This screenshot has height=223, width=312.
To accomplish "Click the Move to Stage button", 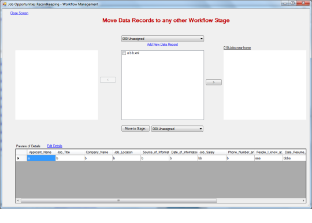I will pyautogui.click(x=135, y=128).
